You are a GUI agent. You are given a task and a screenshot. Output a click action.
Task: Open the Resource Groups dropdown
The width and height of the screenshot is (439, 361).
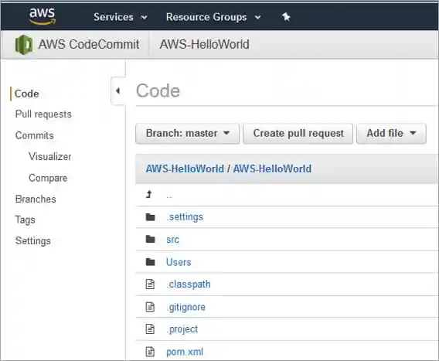tap(213, 17)
